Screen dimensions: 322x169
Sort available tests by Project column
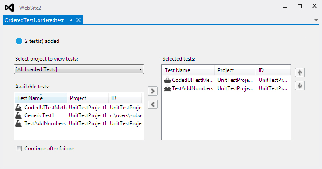point(88,98)
